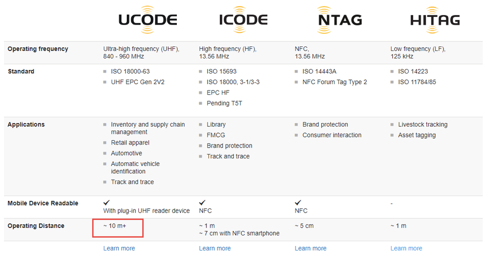Click the Livestock tracking application item
500x262 pixels.
[422, 124]
